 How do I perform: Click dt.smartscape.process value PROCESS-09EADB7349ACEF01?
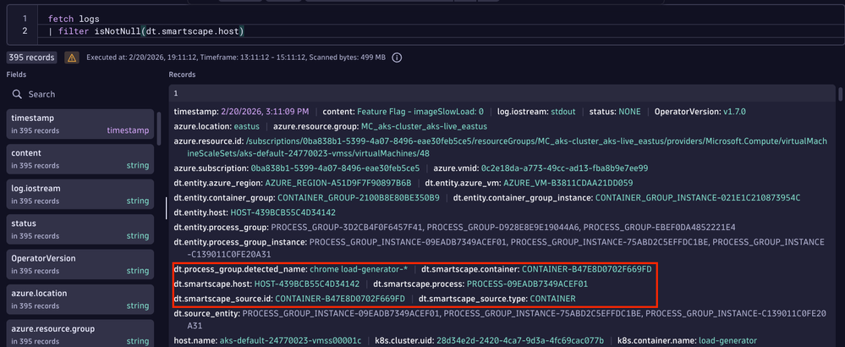tap(527, 284)
